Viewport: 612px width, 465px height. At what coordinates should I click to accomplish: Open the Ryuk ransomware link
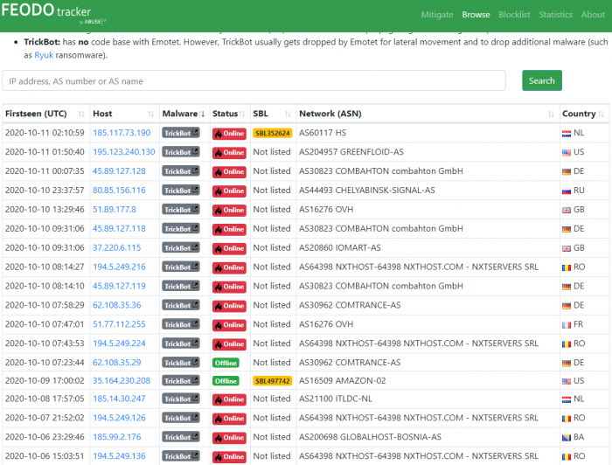click(44, 55)
